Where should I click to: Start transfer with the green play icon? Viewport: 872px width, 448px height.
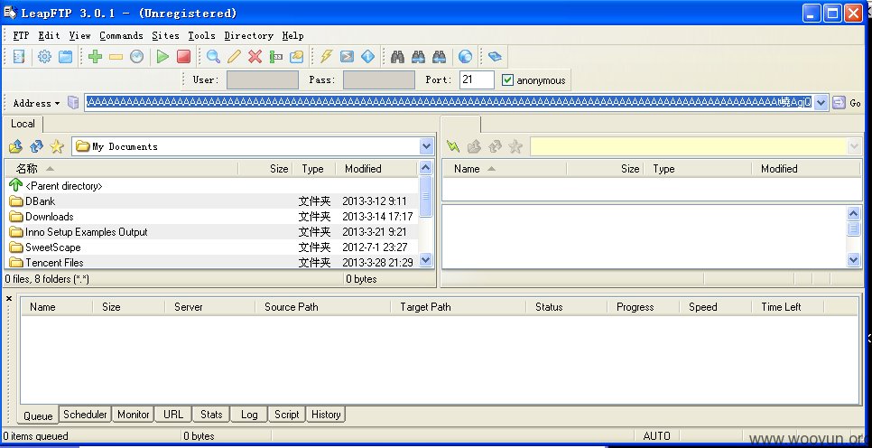coord(162,56)
